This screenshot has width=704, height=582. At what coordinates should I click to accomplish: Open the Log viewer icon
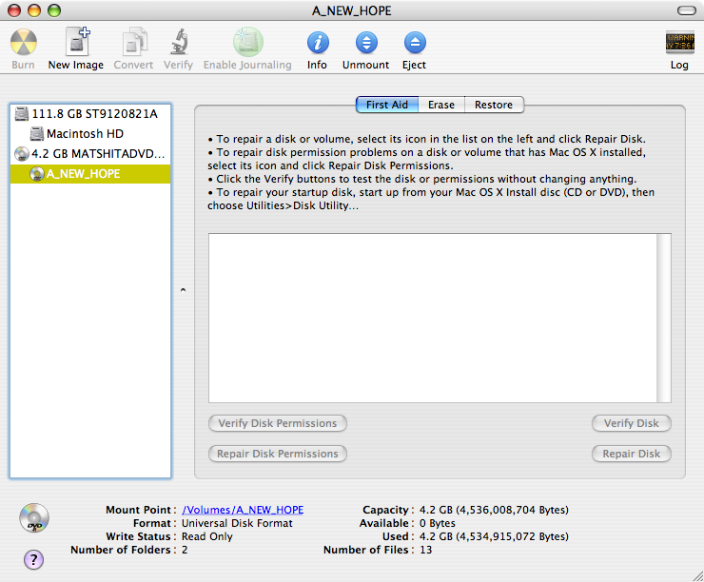coord(679,44)
